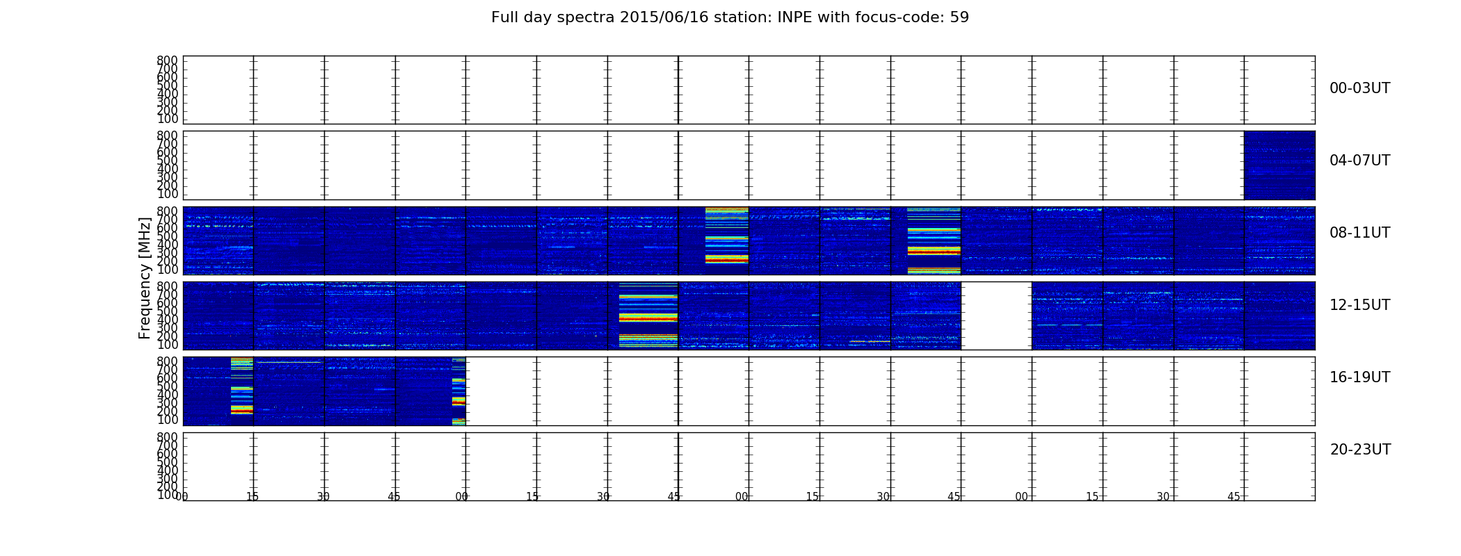Viewport: 1461px width, 556px height.
Task: Click the white data gap in 12-15UT row
Action: click(996, 316)
